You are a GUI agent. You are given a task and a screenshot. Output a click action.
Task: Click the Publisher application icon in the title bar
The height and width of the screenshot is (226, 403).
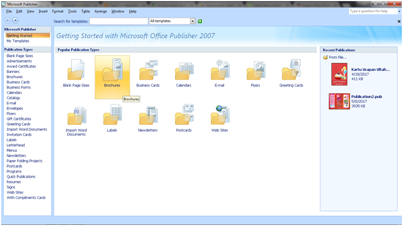(4, 4)
